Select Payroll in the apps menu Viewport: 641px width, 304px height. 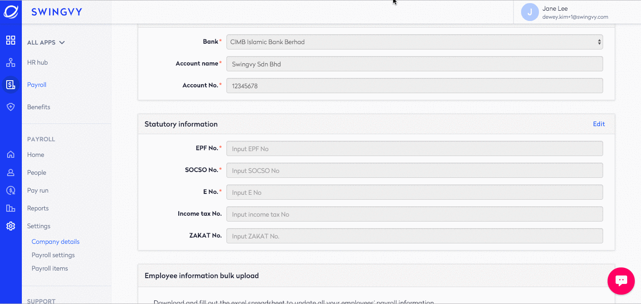37,85
